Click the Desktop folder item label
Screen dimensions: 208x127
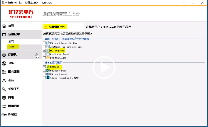58,58
